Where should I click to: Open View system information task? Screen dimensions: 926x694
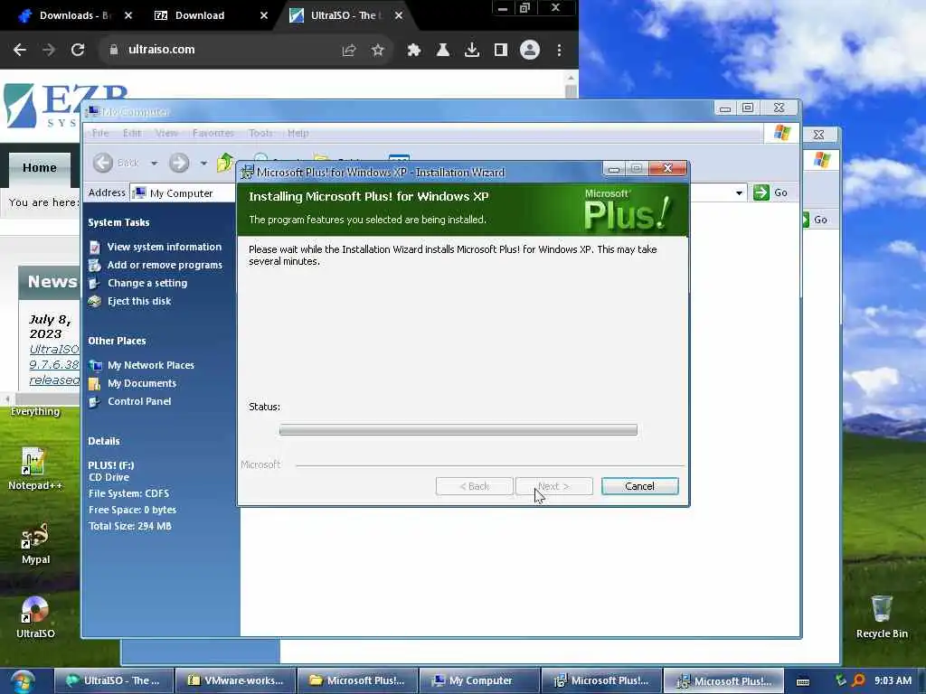[165, 247]
